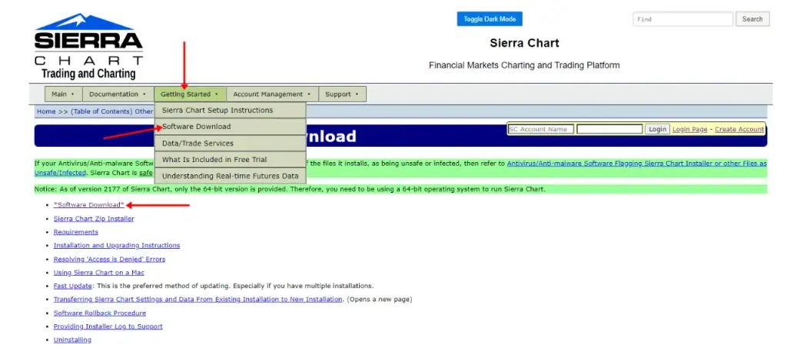This screenshot has width=787, height=361.
Task: Expand the Support menu
Action: click(342, 94)
